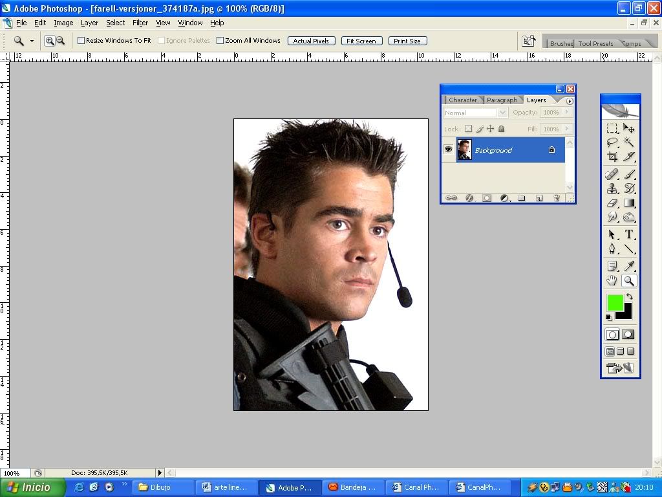The height and width of the screenshot is (497, 662).
Task: Create a new layer from Layers panel
Action: 539,198
